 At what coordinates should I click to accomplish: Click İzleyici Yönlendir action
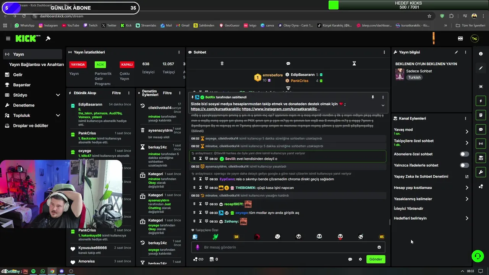(x=408, y=209)
